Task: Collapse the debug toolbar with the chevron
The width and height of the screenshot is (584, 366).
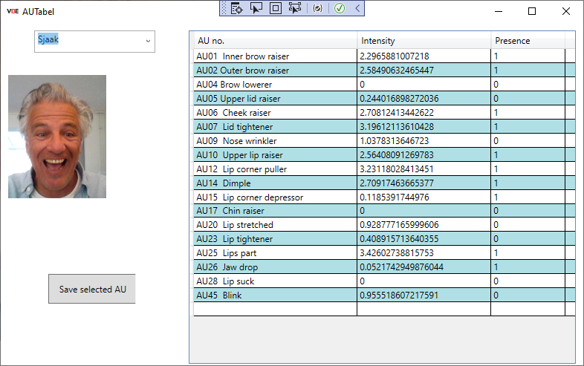Action: (357, 8)
